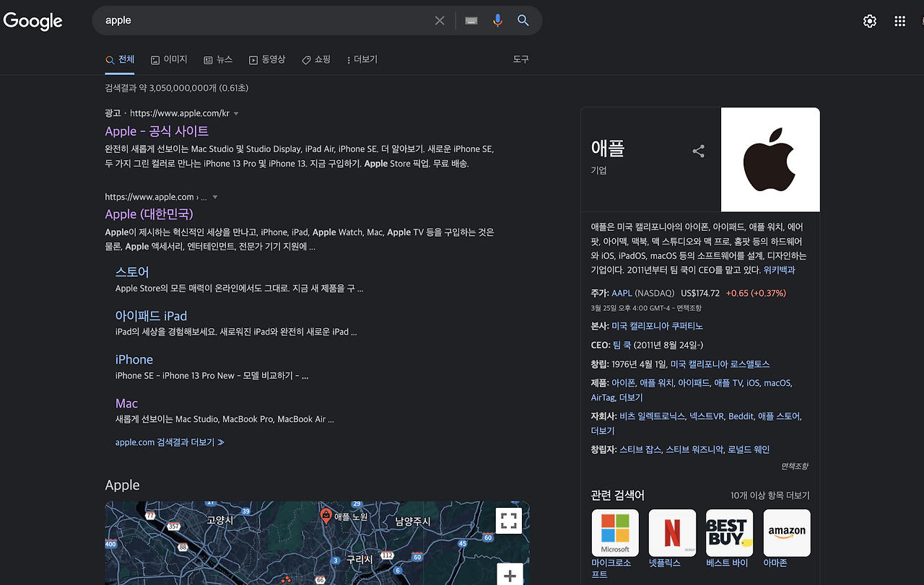924x585 pixels.
Task: Click the stock price US$174.72
Action: point(700,294)
